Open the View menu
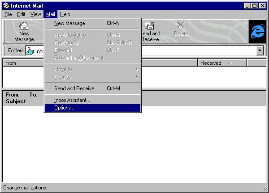 35,14
